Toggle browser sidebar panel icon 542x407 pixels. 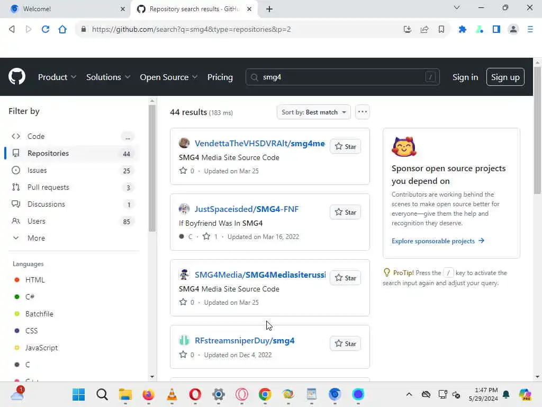pyautogui.click(x=496, y=30)
